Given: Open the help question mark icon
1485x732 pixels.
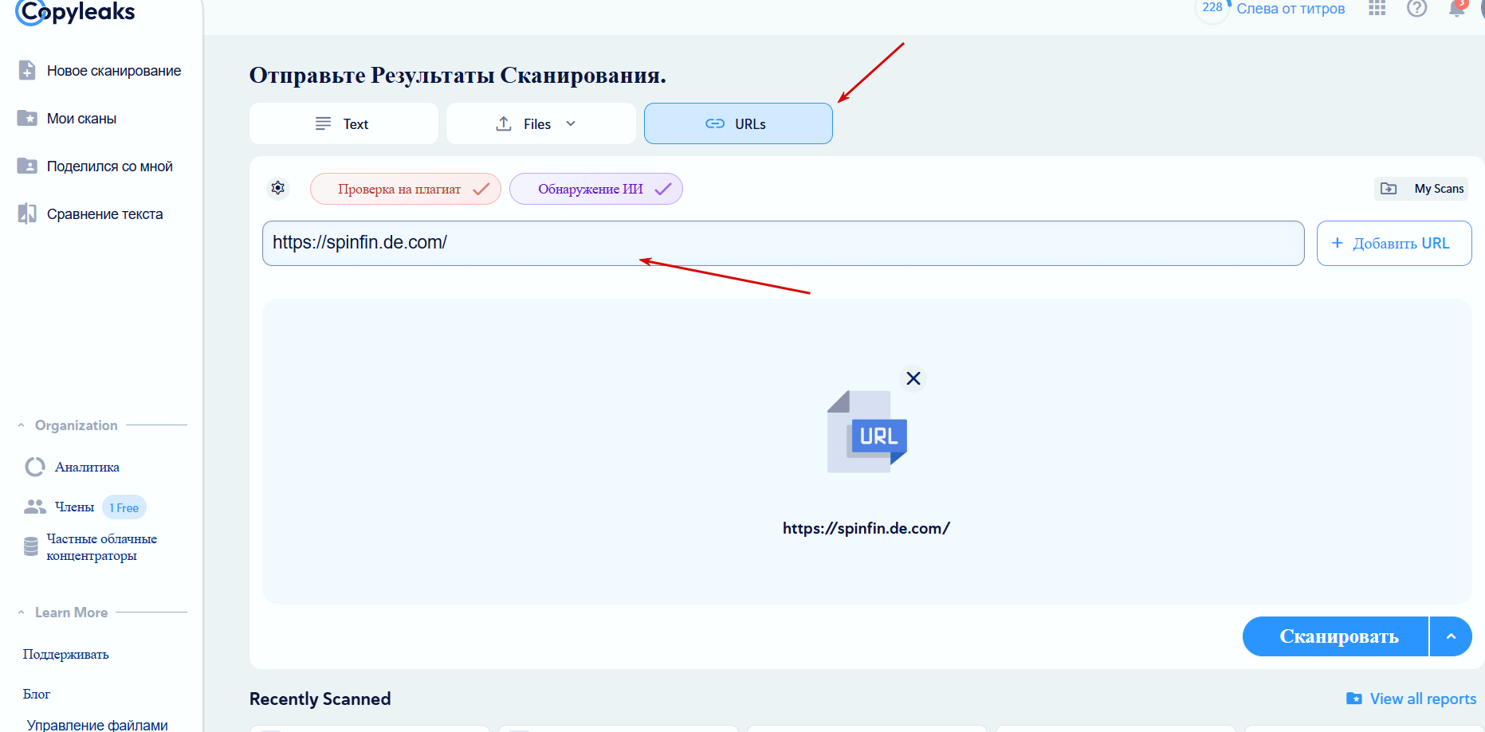Looking at the screenshot, I should pyautogui.click(x=1416, y=9).
